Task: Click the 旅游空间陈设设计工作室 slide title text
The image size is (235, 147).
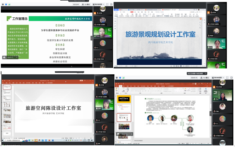Action: [x=53, y=108]
